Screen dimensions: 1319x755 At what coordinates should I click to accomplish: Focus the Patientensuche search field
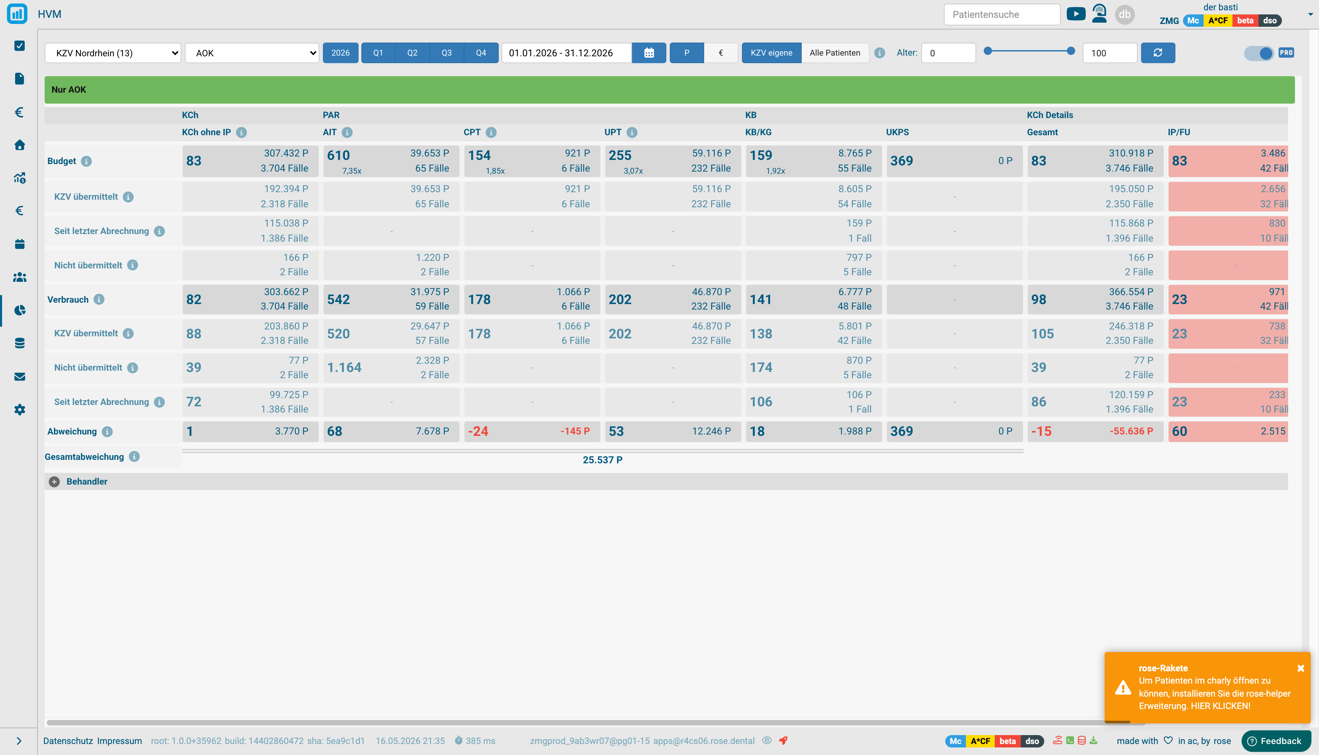[x=1001, y=14]
